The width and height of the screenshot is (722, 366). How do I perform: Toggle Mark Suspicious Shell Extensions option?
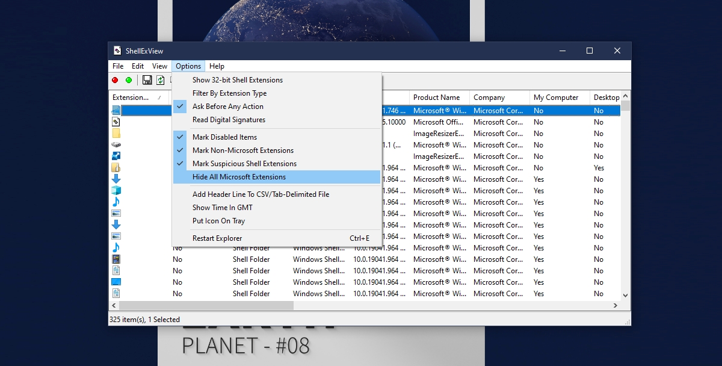[277, 164]
